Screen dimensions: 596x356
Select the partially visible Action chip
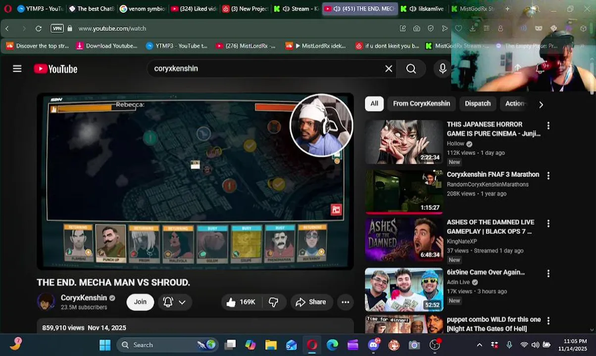point(515,103)
